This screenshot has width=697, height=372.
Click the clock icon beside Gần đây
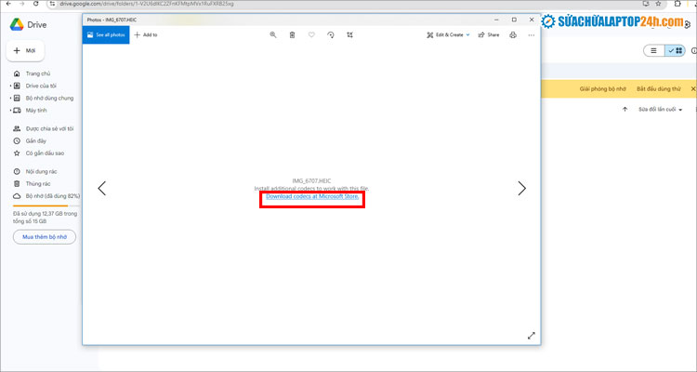(17, 140)
